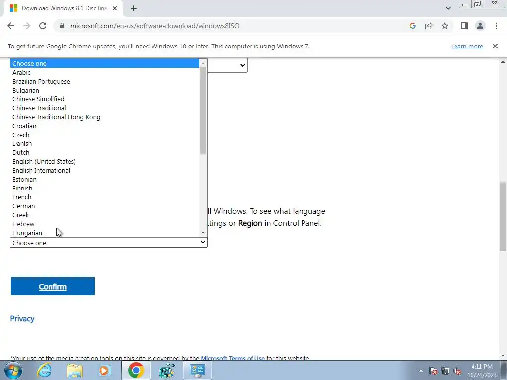Viewport: 507px width, 380px height.
Task: Choose Chinese Simplified
Action: (x=105, y=99)
